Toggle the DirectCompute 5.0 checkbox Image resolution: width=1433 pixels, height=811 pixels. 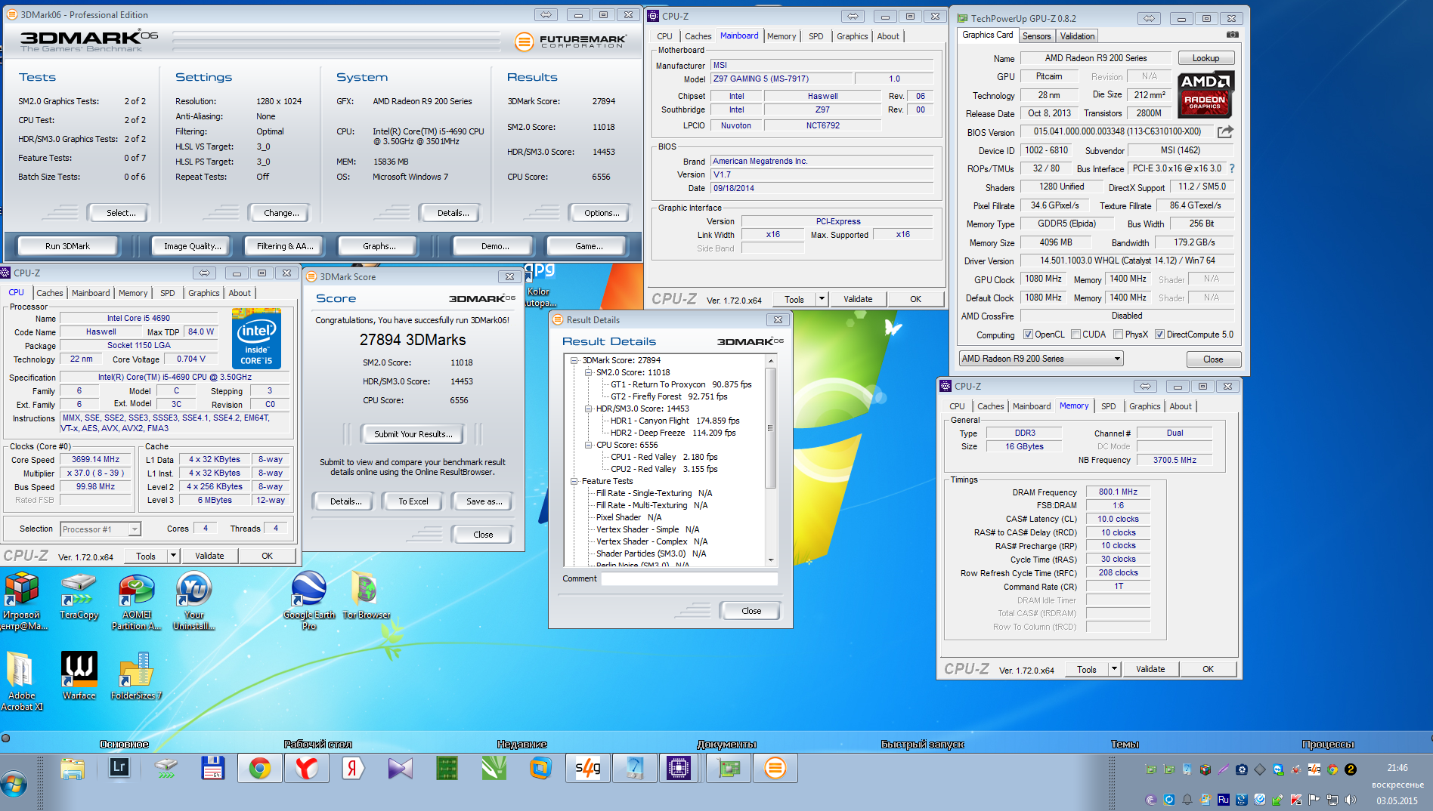tap(1159, 335)
